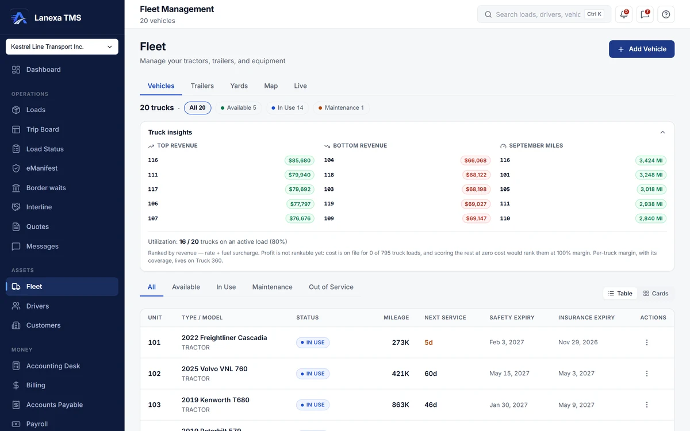The width and height of the screenshot is (690, 431).
Task: Show the Maintenance table tab
Action: (x=273, y=287)
